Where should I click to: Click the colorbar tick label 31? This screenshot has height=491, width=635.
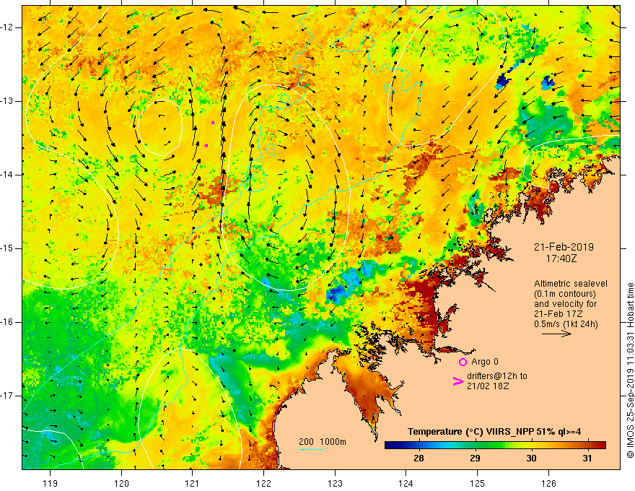[x=587, y=459]
